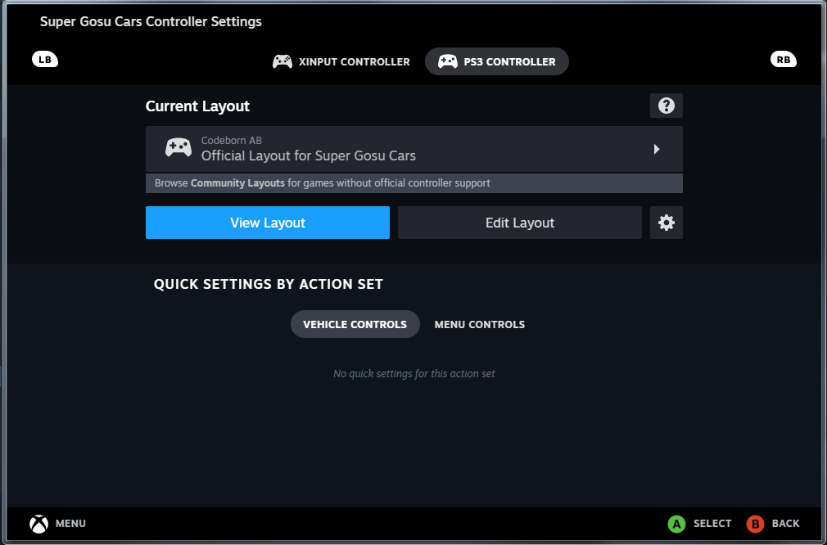Screen dimensions: 827x545
Task: Open the help question mark icon
Action: pos(667,106)
